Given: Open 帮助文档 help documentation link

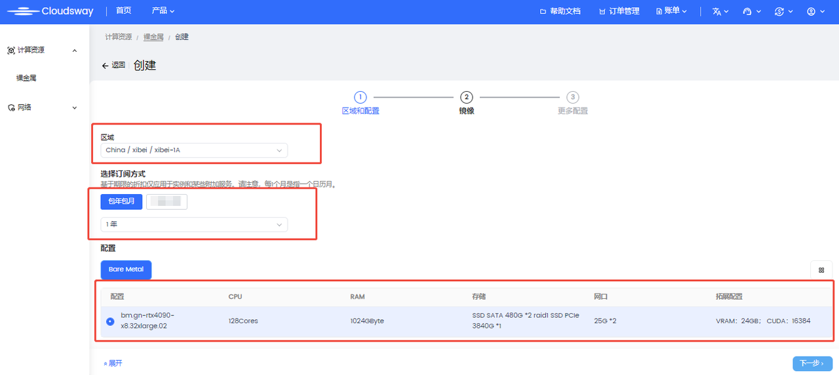Looking at the screenshot, I should pos(560,11).
